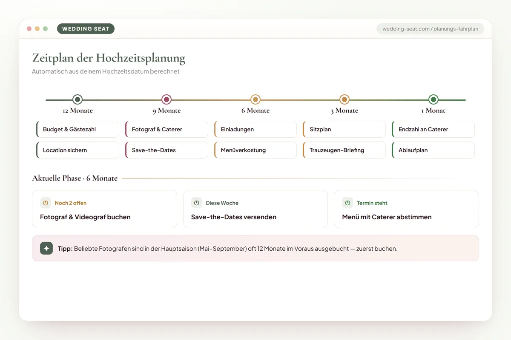Click the clock icon beside "Diese Woche"

coord(196,203)
